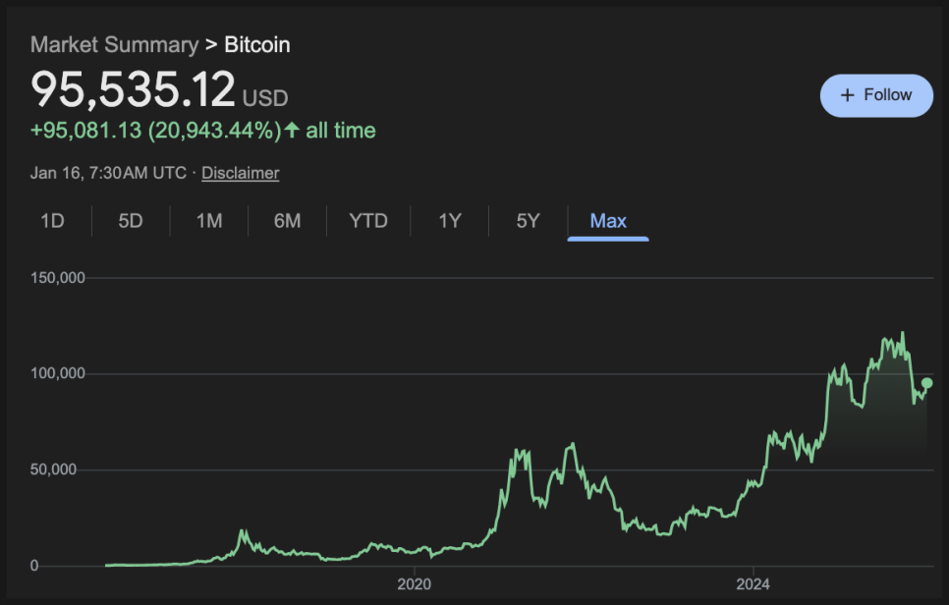The width and height of the screenshot is (949, 605).
Task: Click the current price dot on chart
Action: [927, 383]
